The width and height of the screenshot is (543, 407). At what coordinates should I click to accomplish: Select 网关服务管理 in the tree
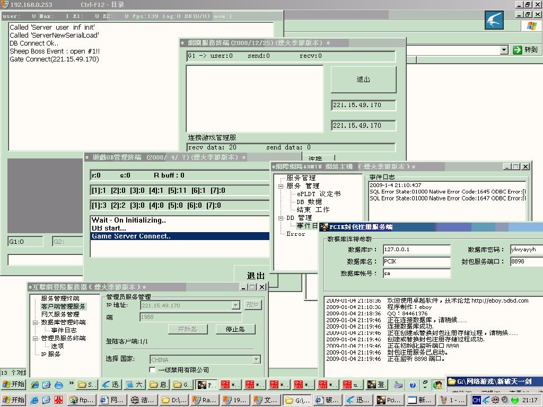(x=60, y=314)
